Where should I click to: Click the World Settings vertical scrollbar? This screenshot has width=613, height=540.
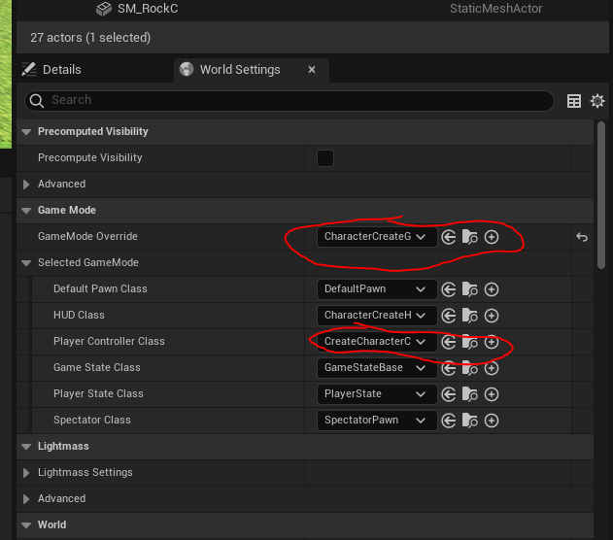(x=601, y=195)
